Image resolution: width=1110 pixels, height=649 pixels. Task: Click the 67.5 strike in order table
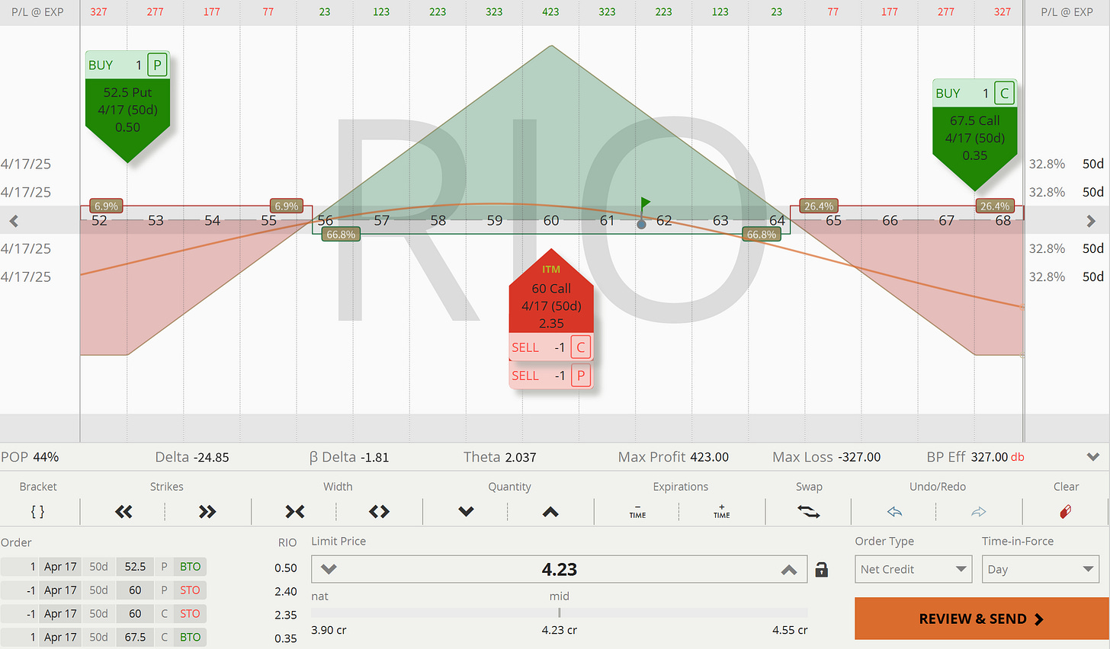[x=135, y=638]
